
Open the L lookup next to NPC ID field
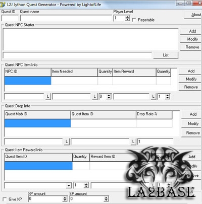(48, 97)
